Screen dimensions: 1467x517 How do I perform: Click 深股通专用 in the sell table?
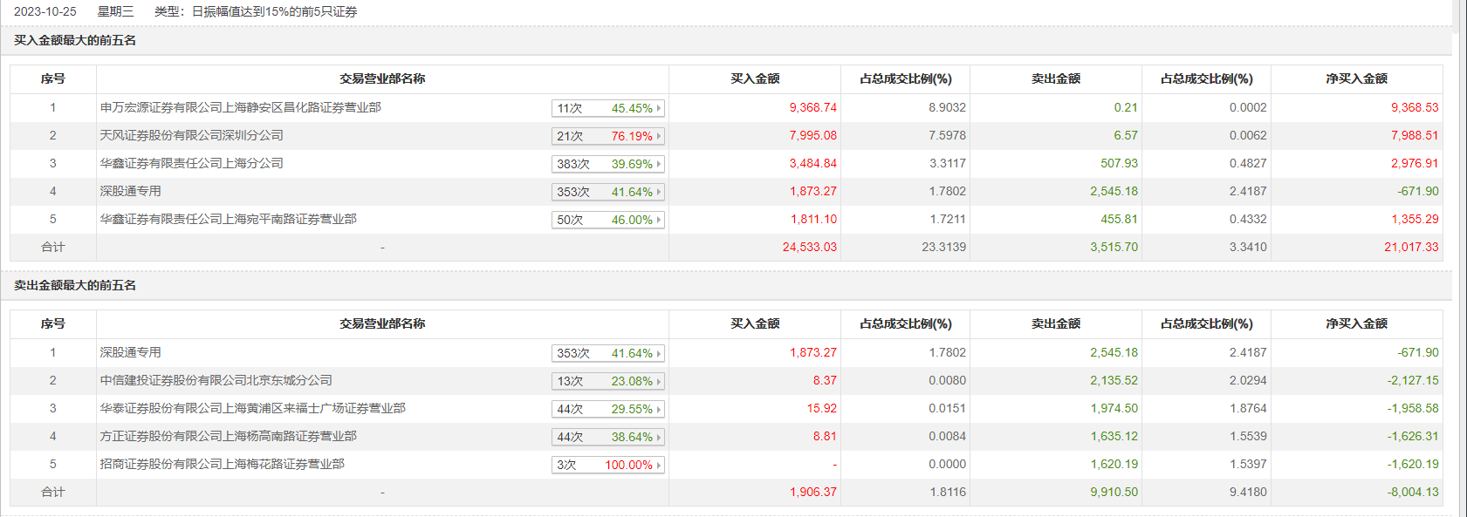pos(130,352)
